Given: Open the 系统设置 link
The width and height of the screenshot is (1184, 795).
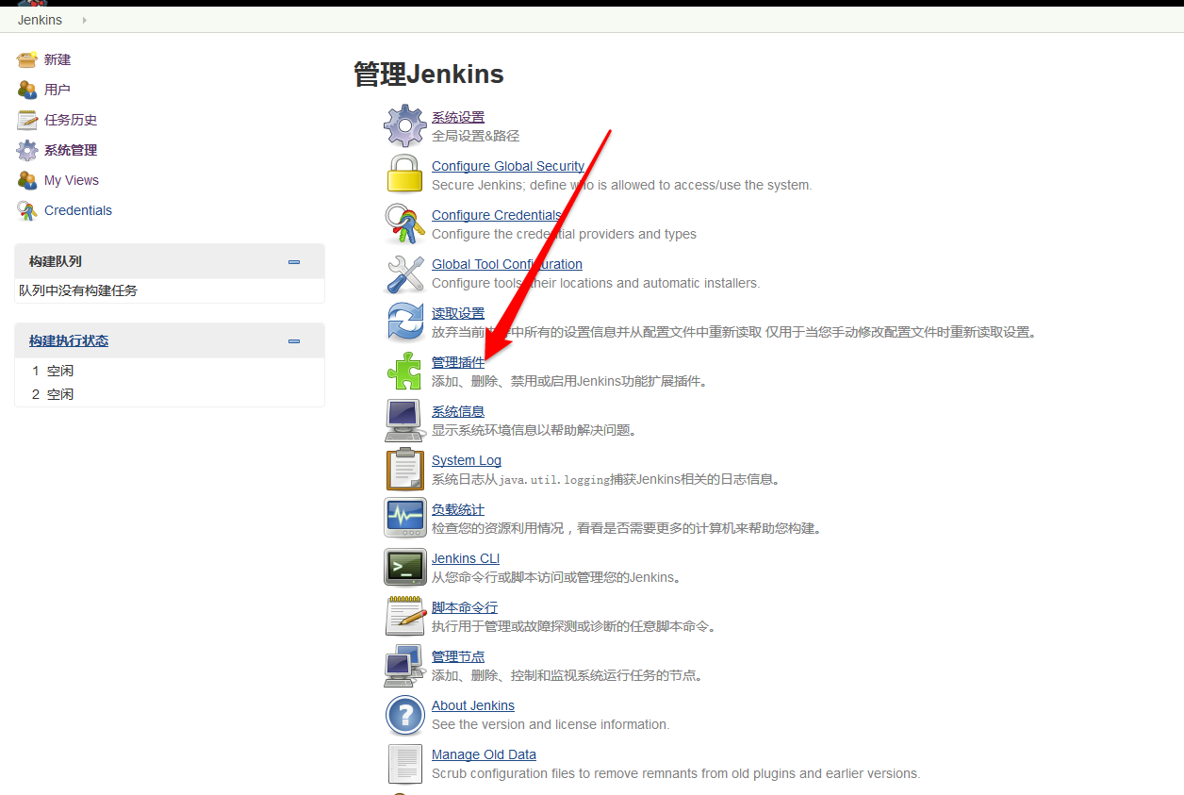Looking at the screenshot, I should click(x=458, y=117).
